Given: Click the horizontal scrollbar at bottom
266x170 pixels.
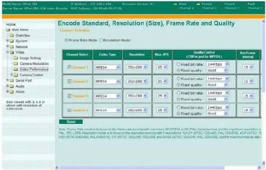Looking at the screenshot, I should [142, 167].
